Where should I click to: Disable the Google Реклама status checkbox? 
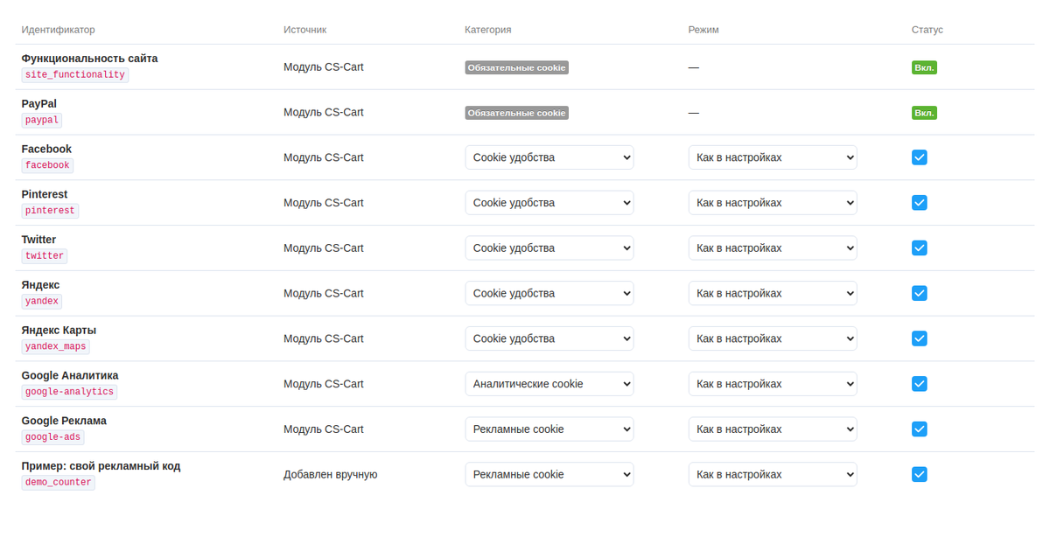click(x=919, y=429)
